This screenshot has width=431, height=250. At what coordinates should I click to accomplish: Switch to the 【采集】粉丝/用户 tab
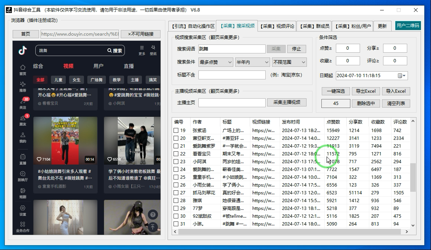[x=353, y=26]
